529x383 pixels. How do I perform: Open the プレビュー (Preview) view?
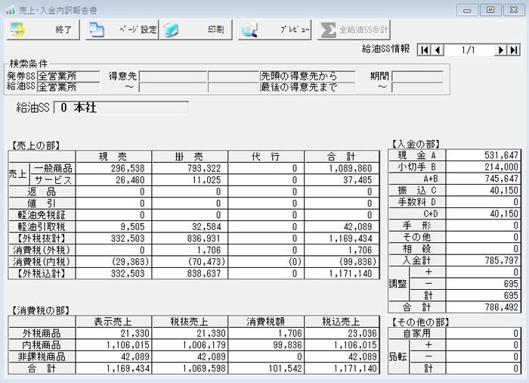[x=275, y=30]
